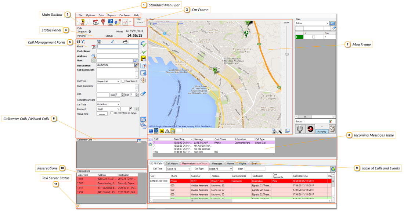Image resolution: width=404 pixels, height=211 pixels.
Task: Click the map zoom slider handle
Action: click(286, 54)
